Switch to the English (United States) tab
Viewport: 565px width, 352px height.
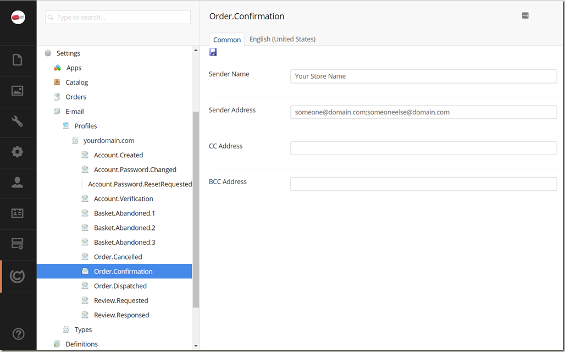(282, 39)
